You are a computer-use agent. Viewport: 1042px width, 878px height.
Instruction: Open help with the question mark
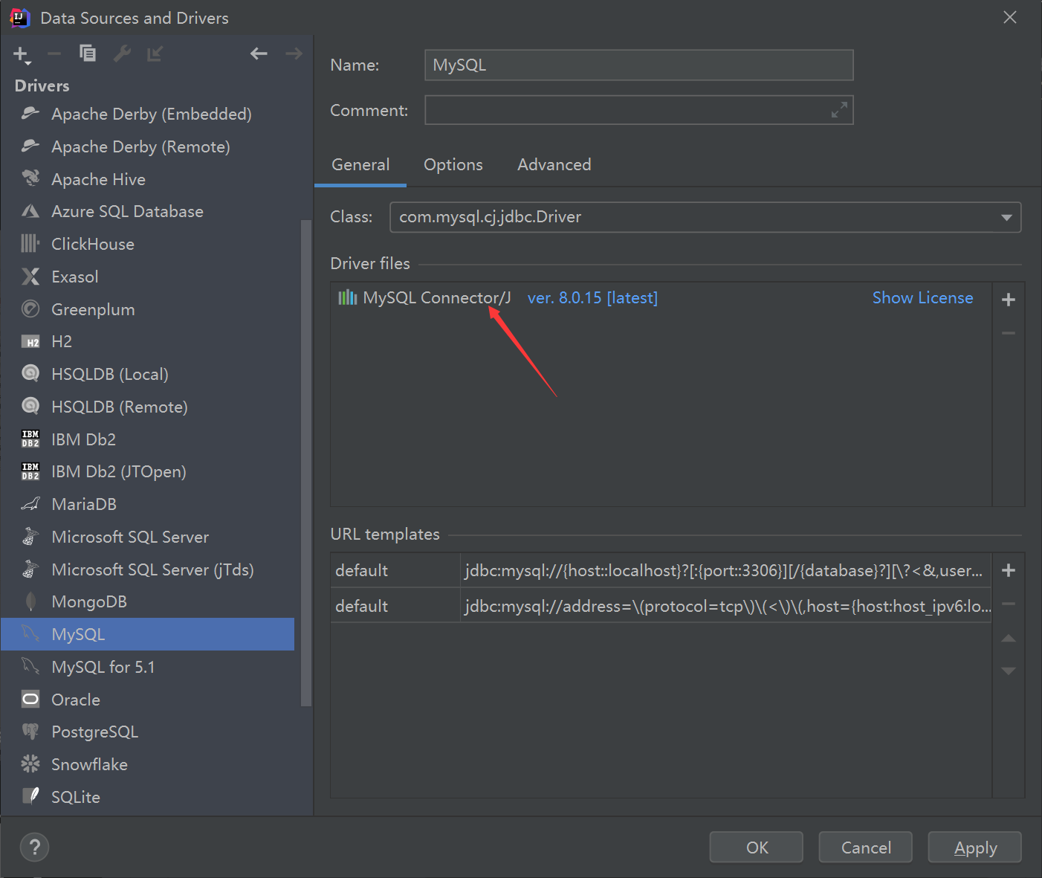coord(34,847)
